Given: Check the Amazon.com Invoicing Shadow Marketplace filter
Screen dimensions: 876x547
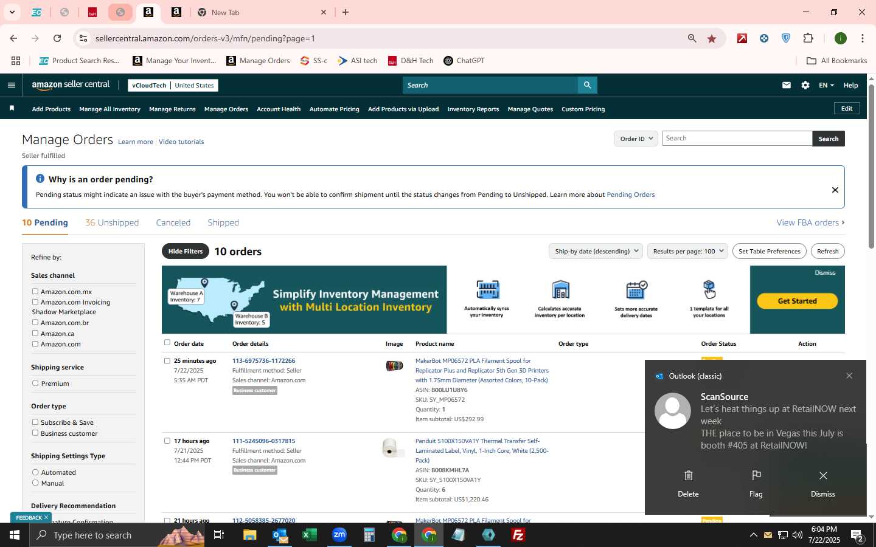Looking at the screenshot, I should (x=35, y=302).
